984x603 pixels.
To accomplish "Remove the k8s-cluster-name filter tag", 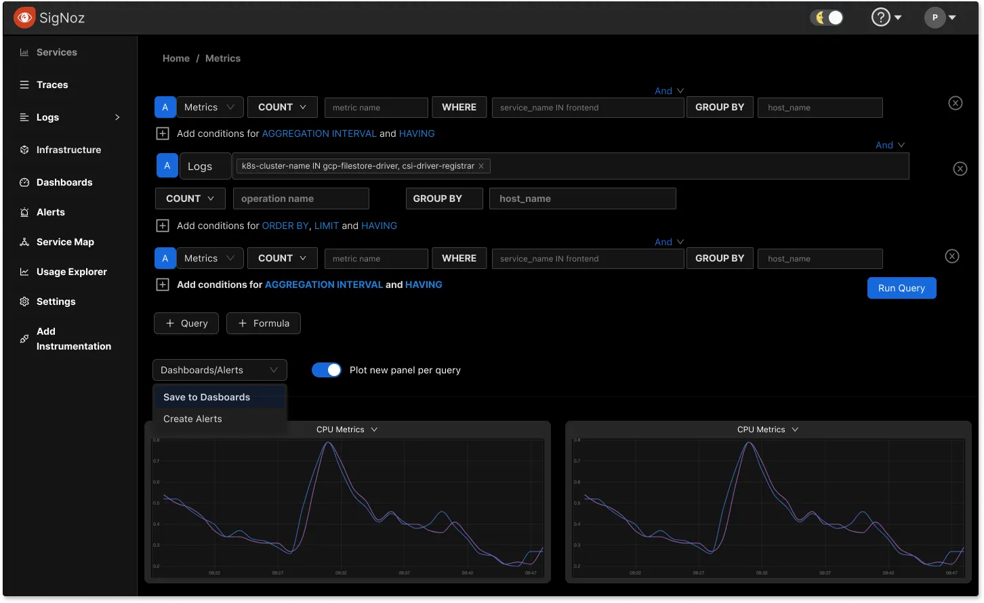I will pos(481,166).
